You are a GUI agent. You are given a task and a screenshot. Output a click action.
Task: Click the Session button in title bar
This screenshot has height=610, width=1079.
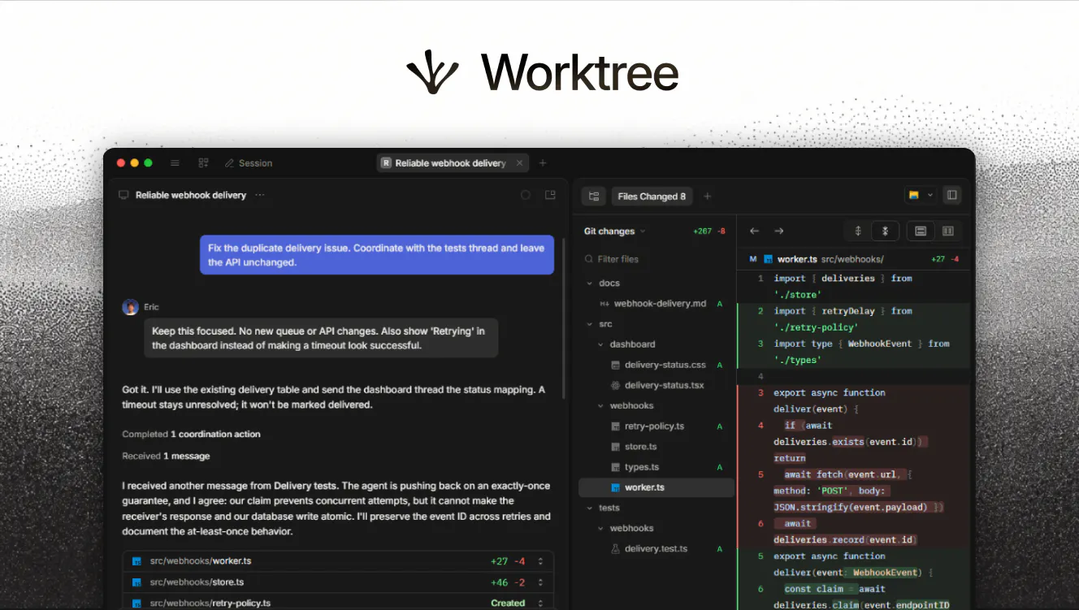click(x=249, y=163)
